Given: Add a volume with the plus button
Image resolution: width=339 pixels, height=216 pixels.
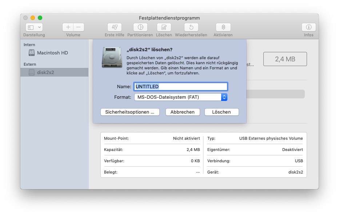Looking at the screenshot, I should pyautogui.click(x=68, y=27).
